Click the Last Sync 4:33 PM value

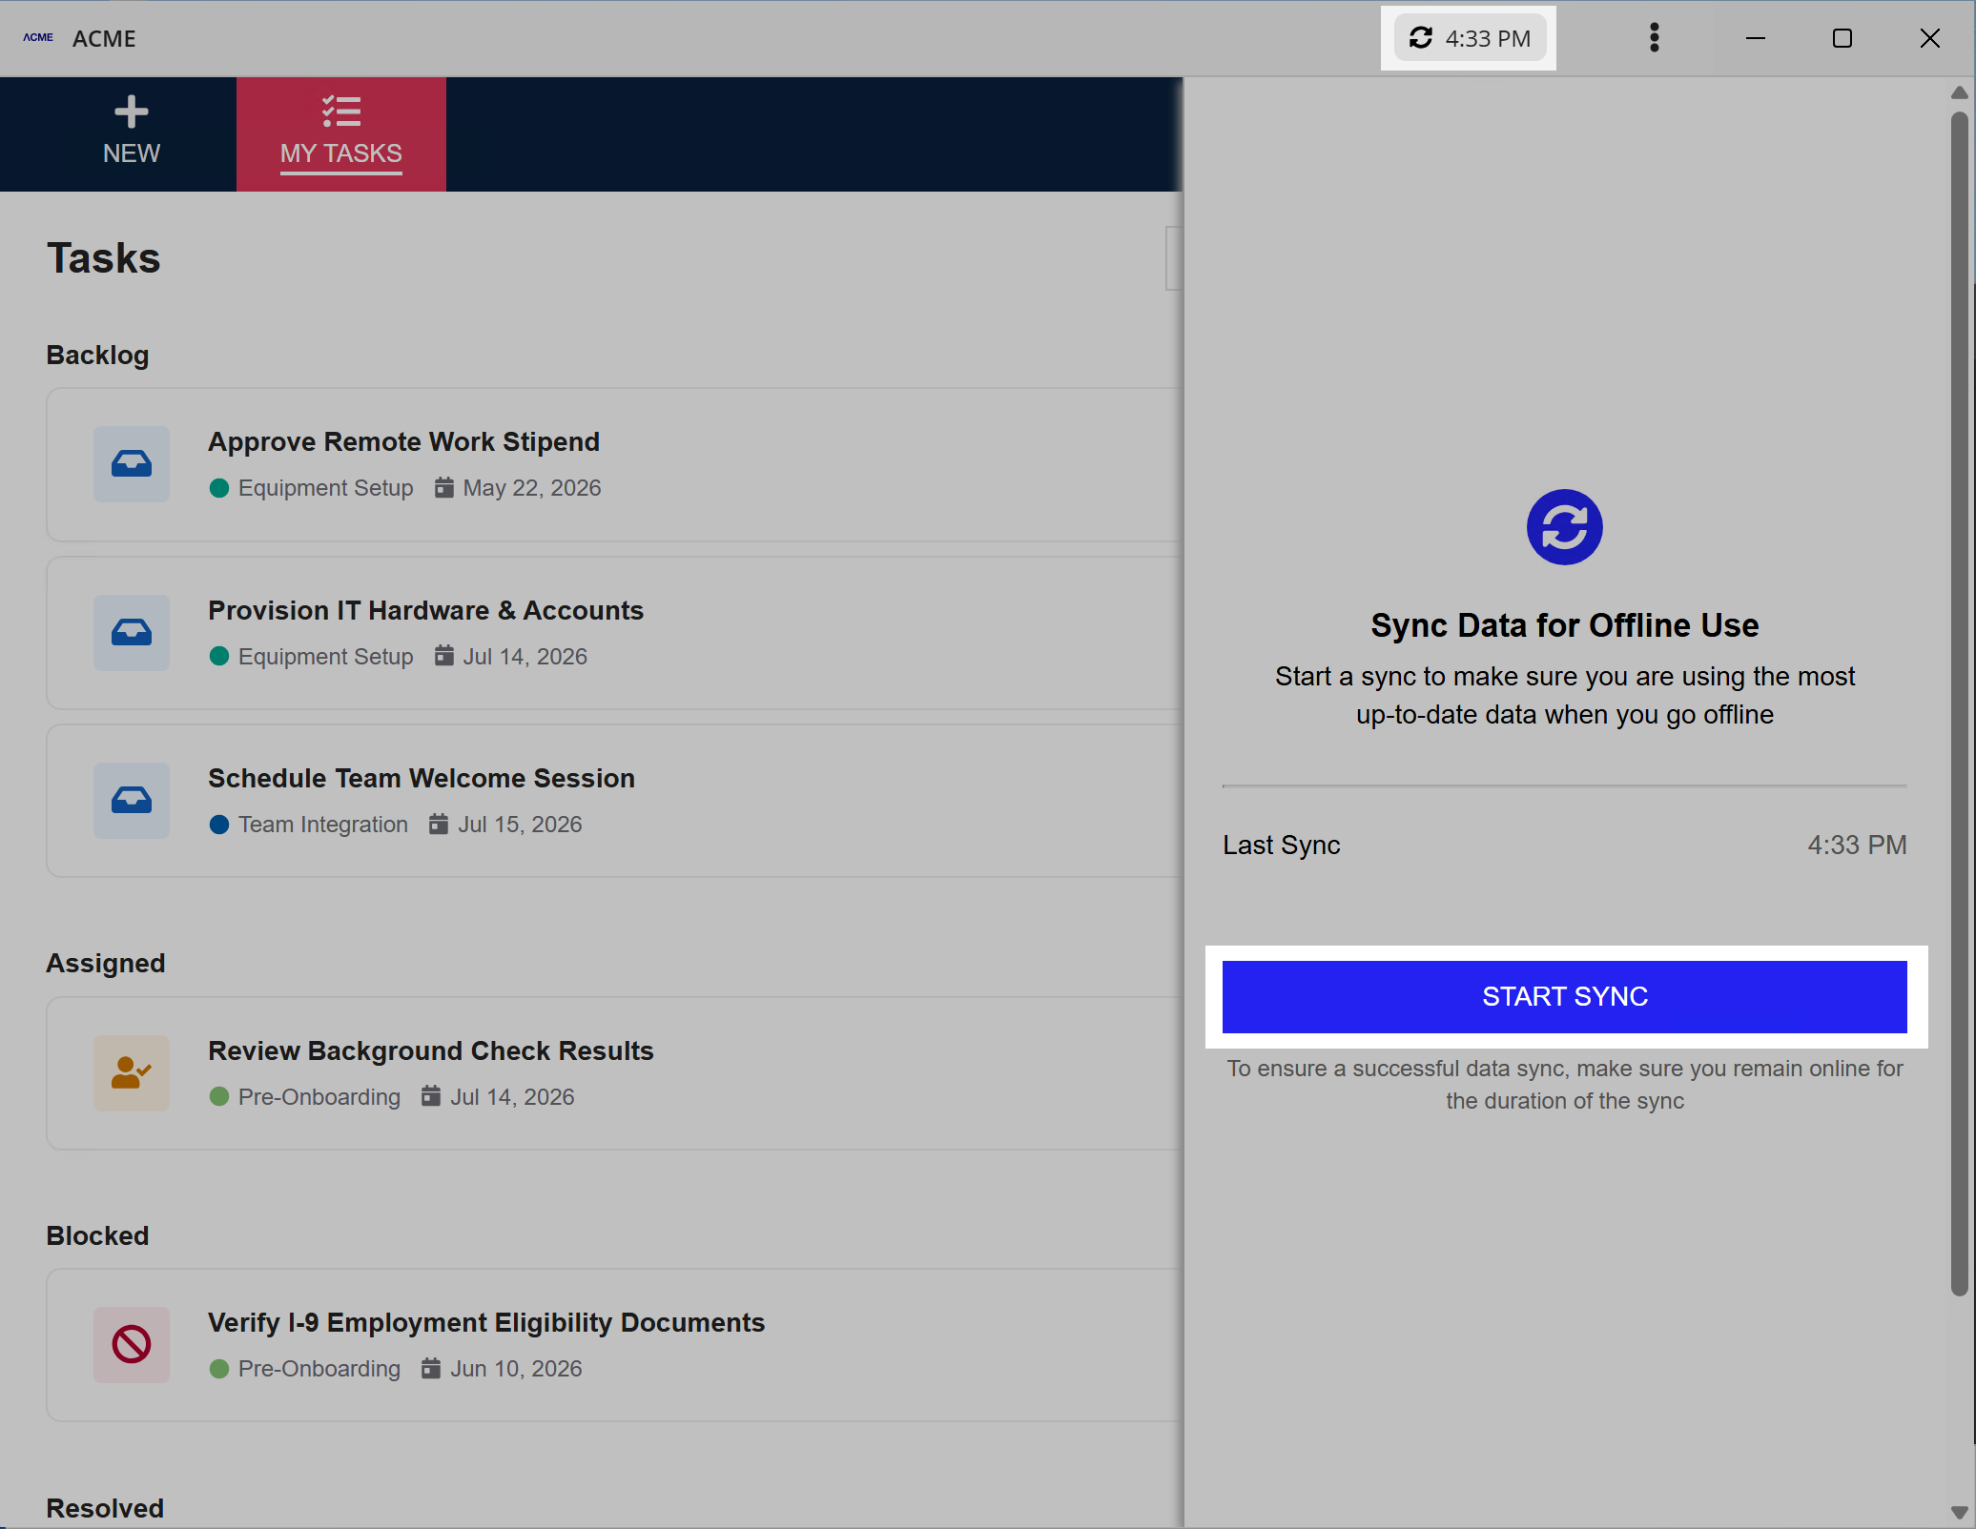(1857, 846)
